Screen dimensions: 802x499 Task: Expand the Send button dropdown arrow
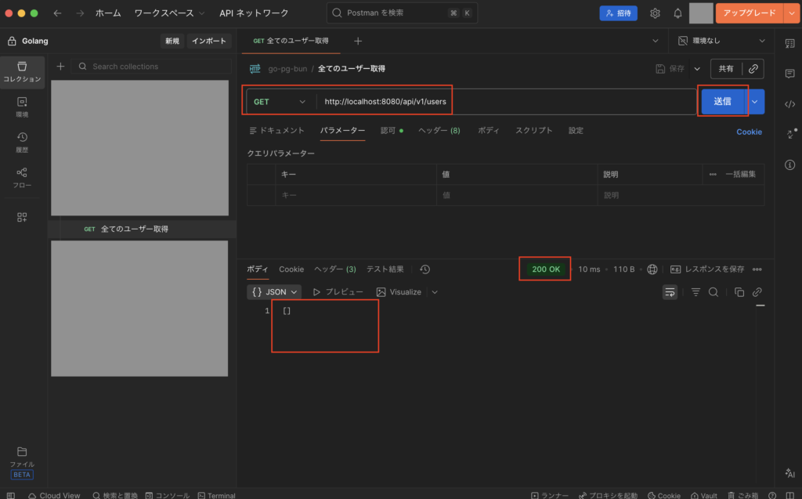pos(756,102)
